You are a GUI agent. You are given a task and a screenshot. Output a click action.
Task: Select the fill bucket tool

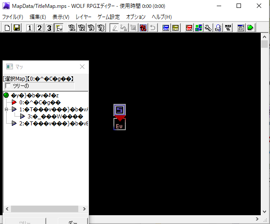point(124,28)
